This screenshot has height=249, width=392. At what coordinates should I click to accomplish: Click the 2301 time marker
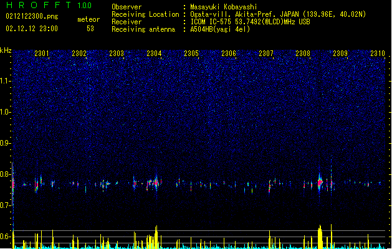coord(42,54)
